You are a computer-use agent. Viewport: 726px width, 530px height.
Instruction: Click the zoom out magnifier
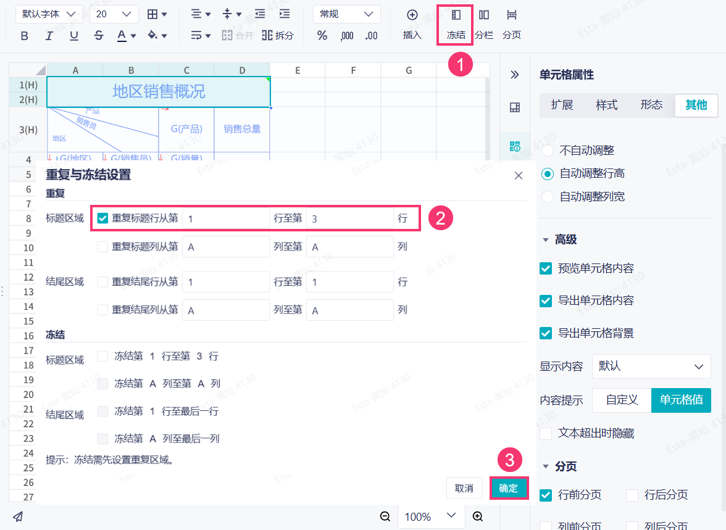[385, 516]
